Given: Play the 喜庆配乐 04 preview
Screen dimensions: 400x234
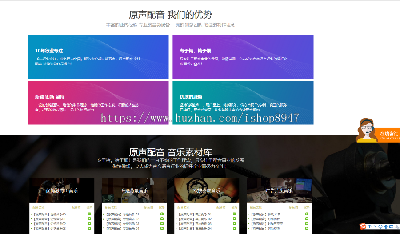Looking at the screenshot, I should click(234, 228).
